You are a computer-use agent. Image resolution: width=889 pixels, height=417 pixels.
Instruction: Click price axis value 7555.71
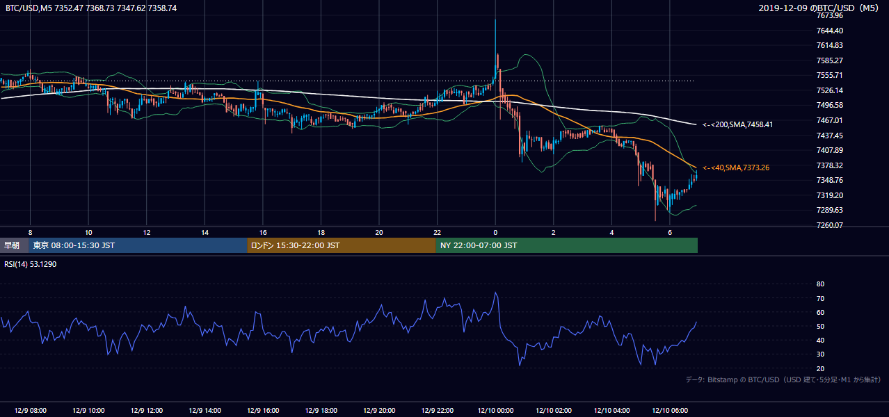click(x=830, y=75)
